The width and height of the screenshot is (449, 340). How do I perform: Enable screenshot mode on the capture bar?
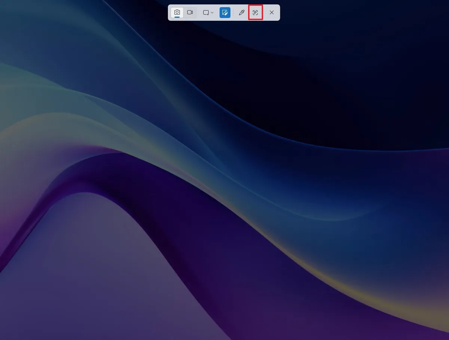tap(177, 12)
